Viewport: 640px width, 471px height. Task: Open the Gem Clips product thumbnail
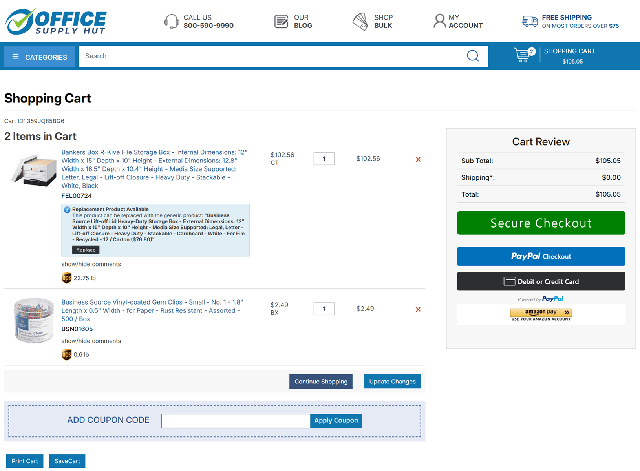34,321
